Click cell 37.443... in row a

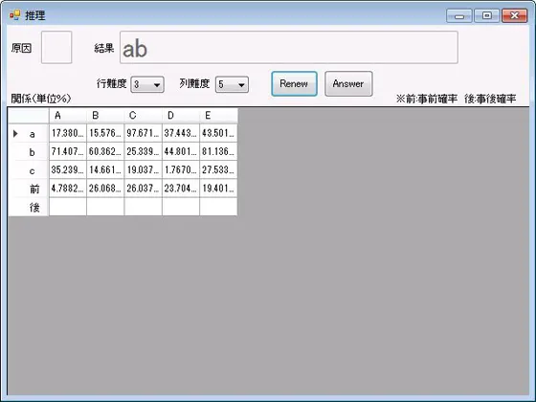point(181,133)
